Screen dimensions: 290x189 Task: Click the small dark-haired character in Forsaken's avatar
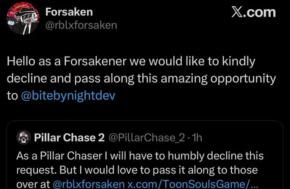12,22
